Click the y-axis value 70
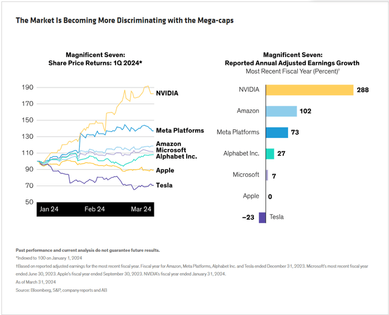 coord(29,185)
